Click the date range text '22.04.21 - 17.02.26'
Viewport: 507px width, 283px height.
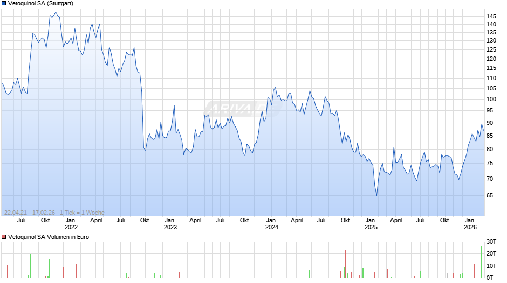tap(30, 213)
